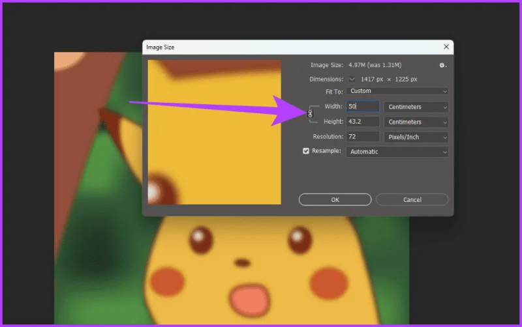
Task: Click the Width input field
Action: [363, 106]
